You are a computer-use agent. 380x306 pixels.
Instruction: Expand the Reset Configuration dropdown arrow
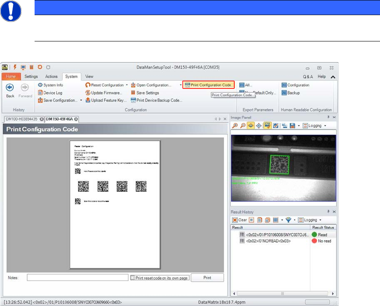[127, 85]
